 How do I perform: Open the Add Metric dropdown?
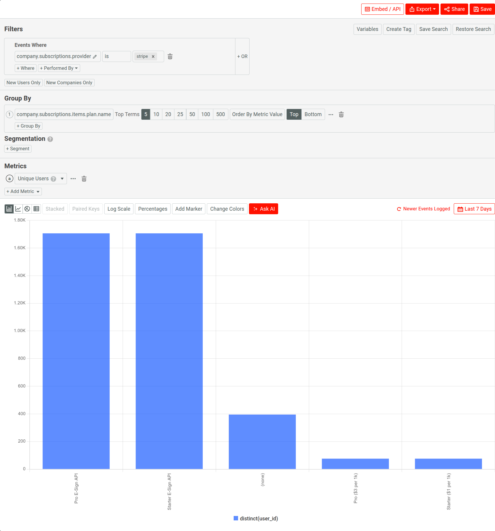[x=23, y=191]
